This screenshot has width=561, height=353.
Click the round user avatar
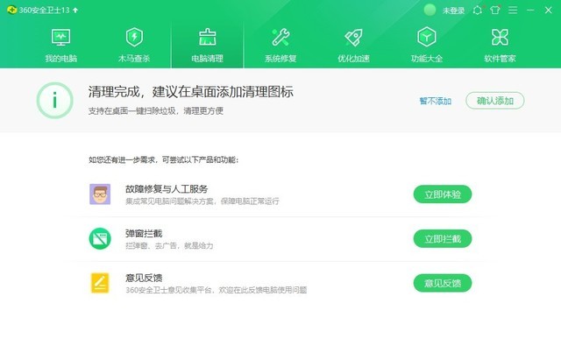pos(430,11)
